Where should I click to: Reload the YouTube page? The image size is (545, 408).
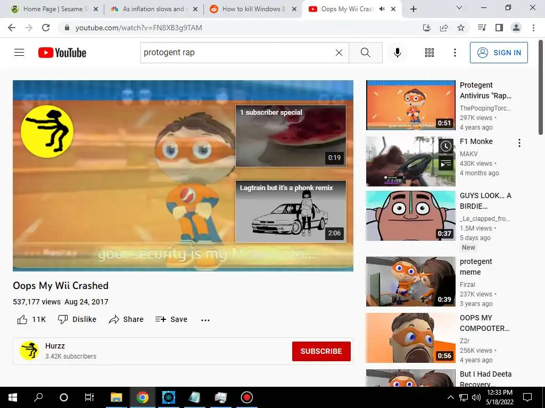46,28
